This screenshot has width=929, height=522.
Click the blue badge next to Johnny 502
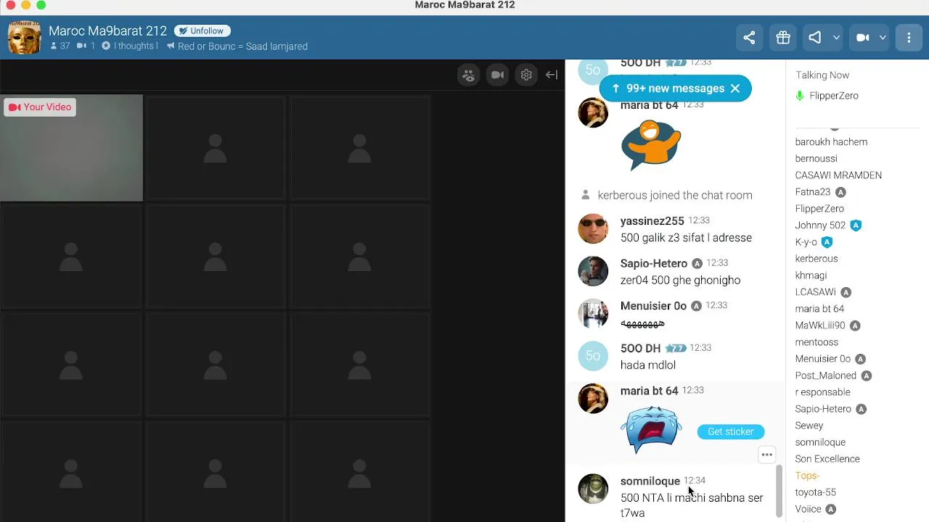[x=856, y=225]
